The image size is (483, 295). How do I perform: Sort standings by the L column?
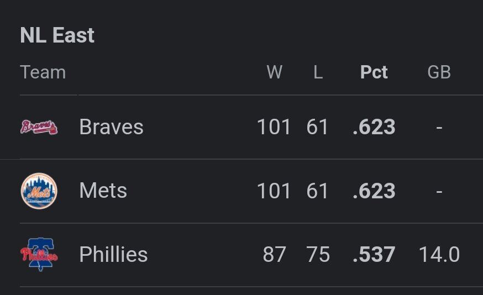318,72
